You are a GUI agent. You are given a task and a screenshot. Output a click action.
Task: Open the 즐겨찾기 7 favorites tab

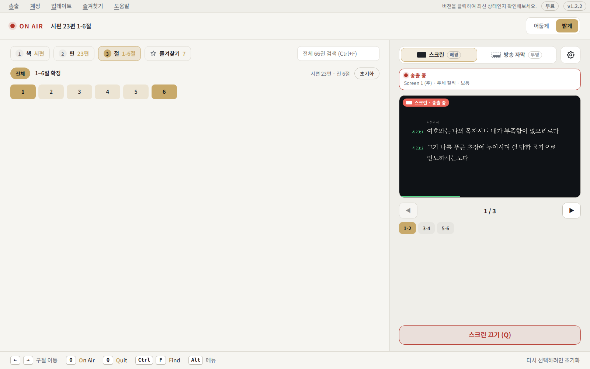click(x=168, y=54)
